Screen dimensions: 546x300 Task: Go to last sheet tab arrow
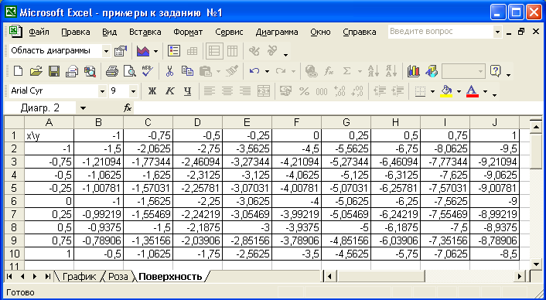click(47, 277)
